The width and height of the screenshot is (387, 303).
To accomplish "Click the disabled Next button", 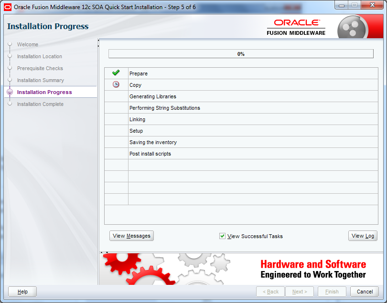I will pyautogui.click(x=300, y=292).
